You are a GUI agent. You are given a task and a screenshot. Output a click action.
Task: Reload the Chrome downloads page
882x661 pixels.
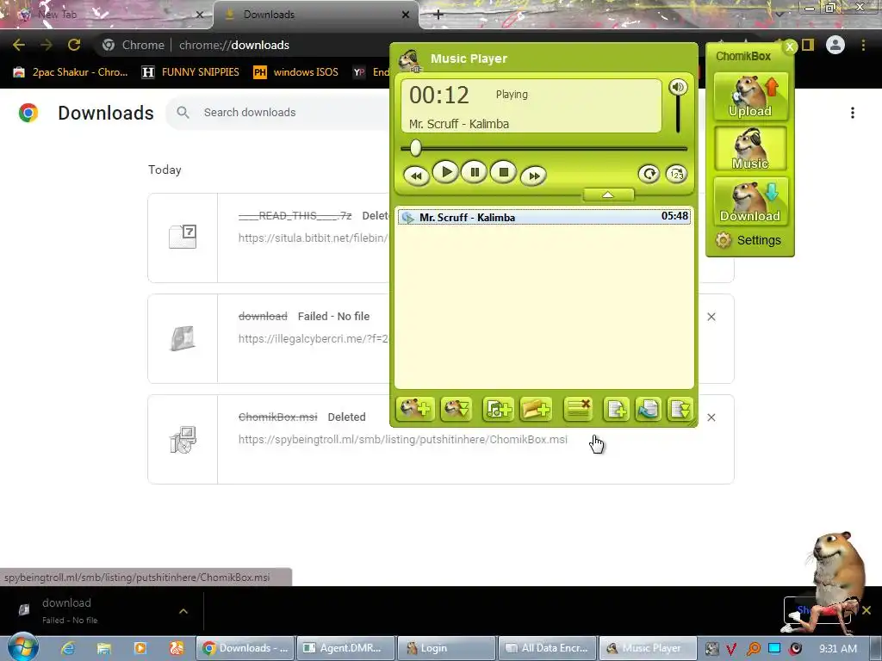[74, 45]
